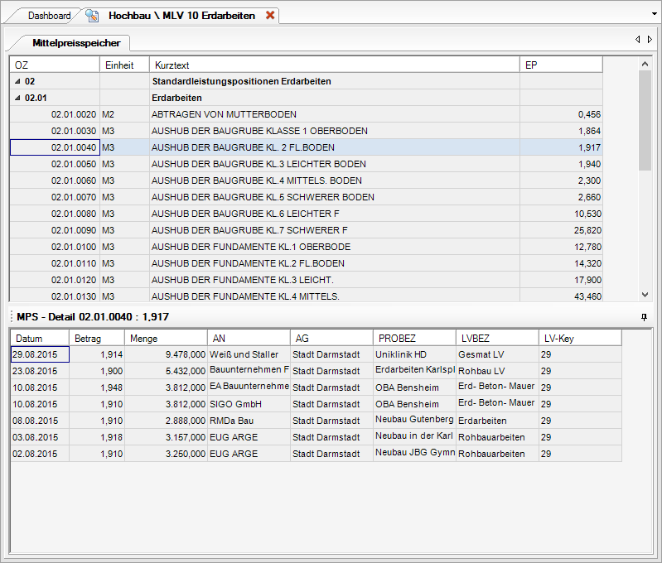
Task: Select row AUSHUB DER FUNDAMENTE KL.1 OBERBODE
Action: 306,247
